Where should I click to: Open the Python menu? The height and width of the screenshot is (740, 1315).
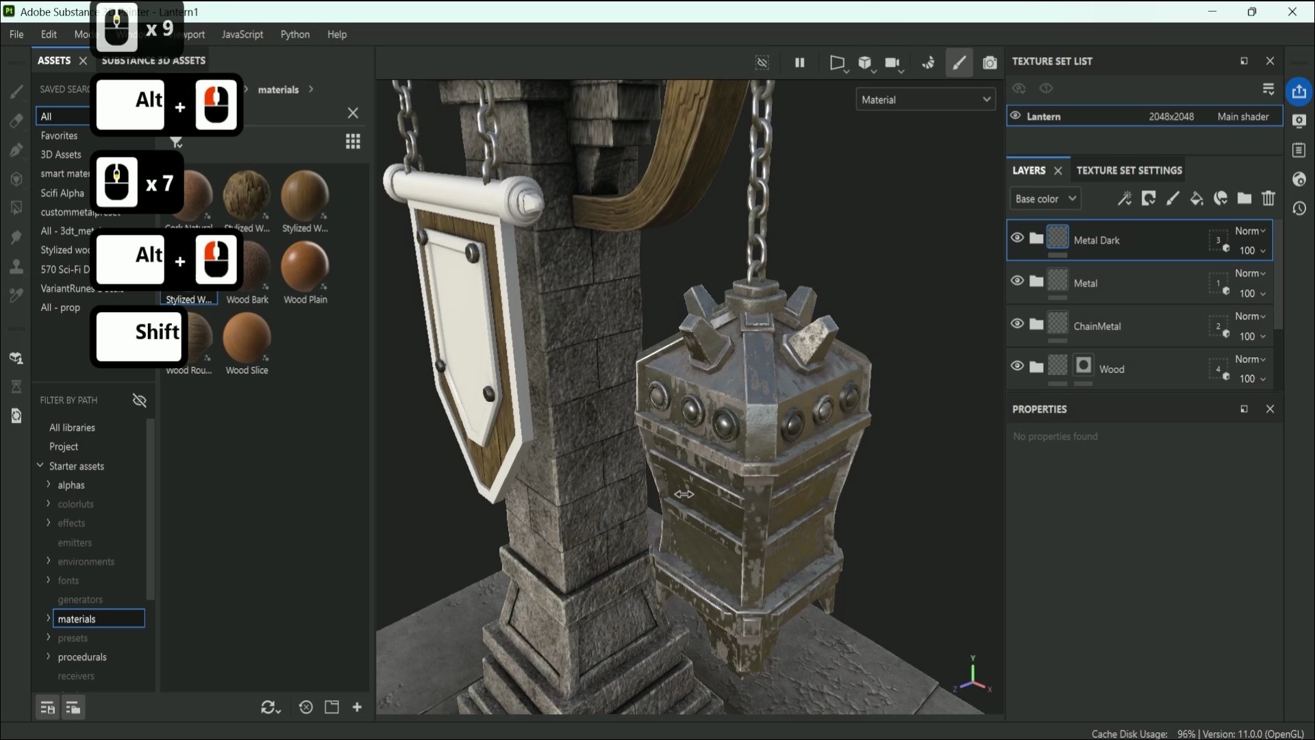click(295, 34)
